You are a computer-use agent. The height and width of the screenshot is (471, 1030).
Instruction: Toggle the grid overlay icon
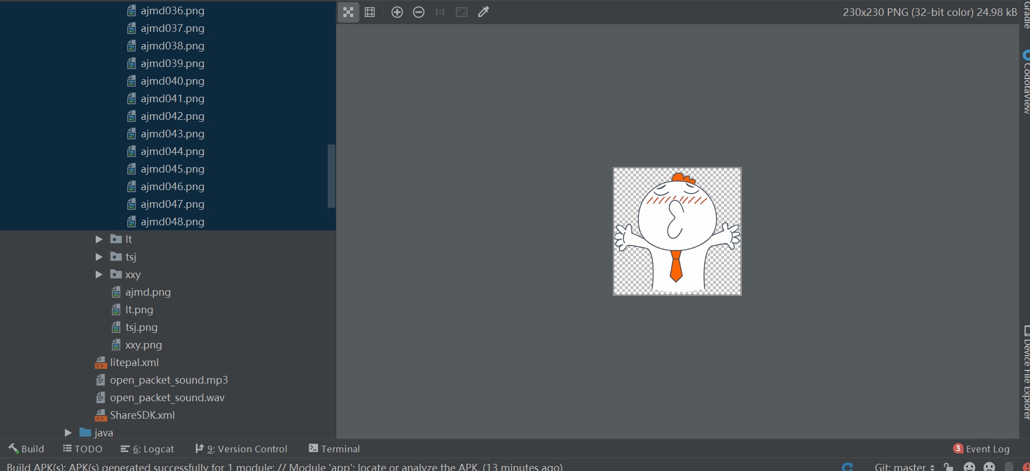[x=370, y=12]
